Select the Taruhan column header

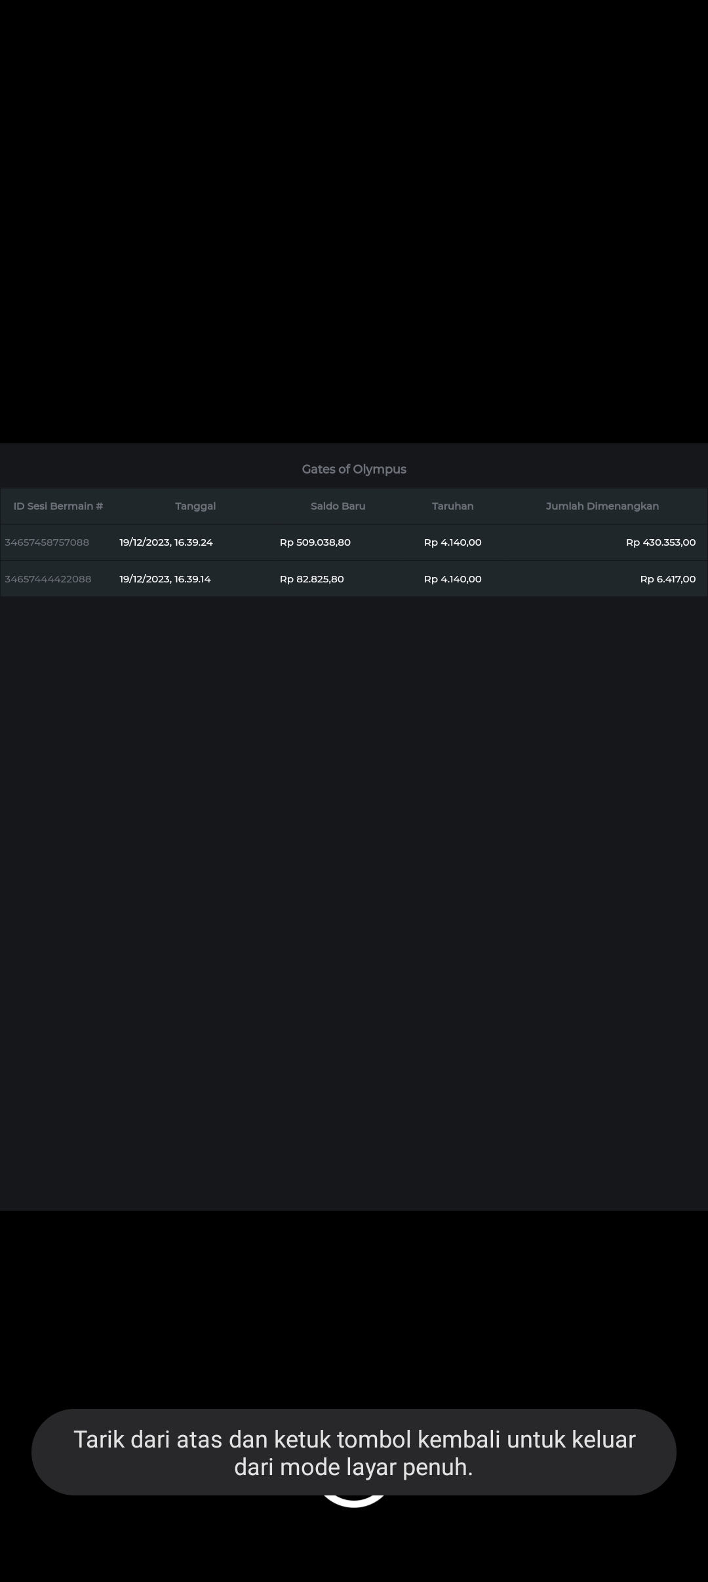[x=452, y=506]
